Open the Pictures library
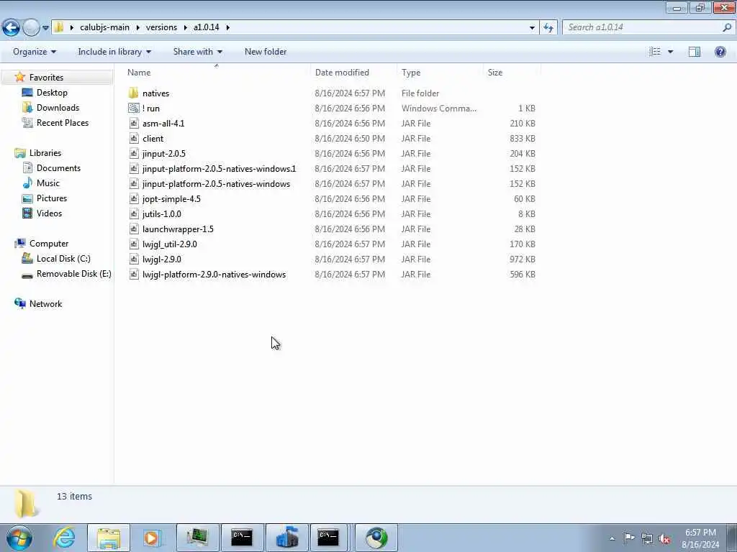This screenshot has height=552, width=737. click(52, 198)
